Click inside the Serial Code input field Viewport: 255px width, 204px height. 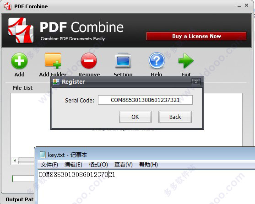(x=145, y=100)
